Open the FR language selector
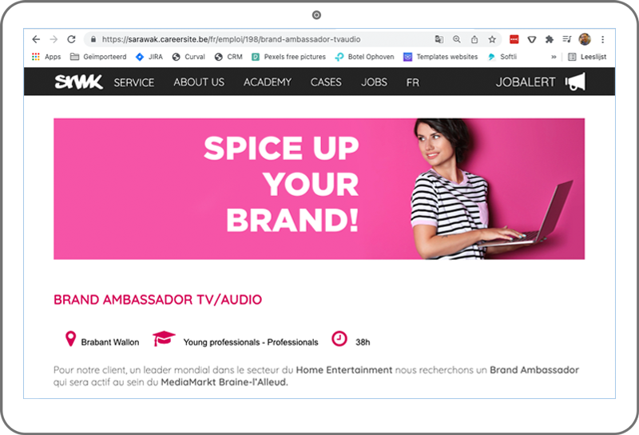Screen dimensions: 639x435 point(412,82)
